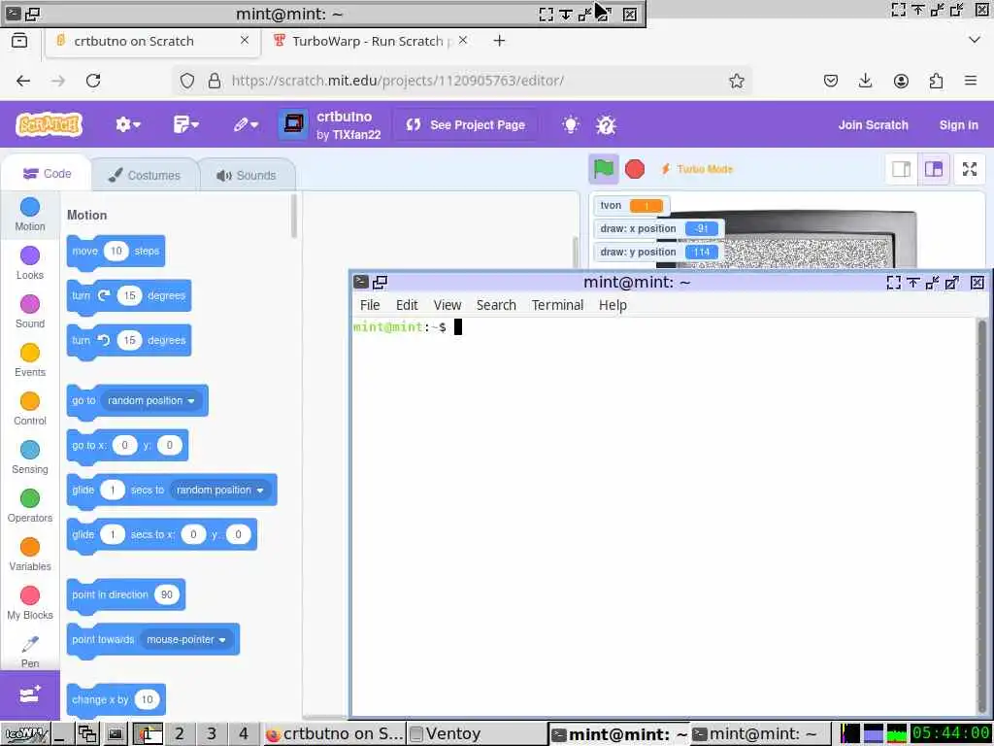
Task: Select the Operators block category
Action: pyautogui.click(x=30, y=505)
